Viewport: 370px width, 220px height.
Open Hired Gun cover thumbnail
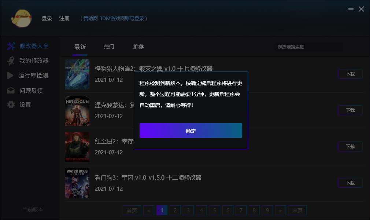pos(77,111)
